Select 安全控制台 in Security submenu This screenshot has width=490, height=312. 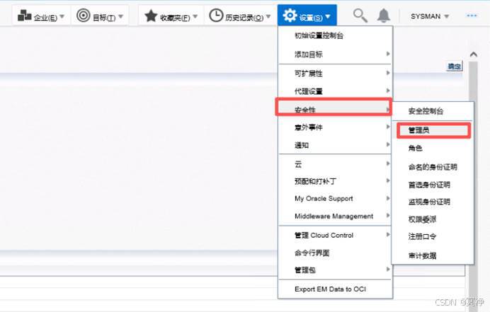coord(433,111)
